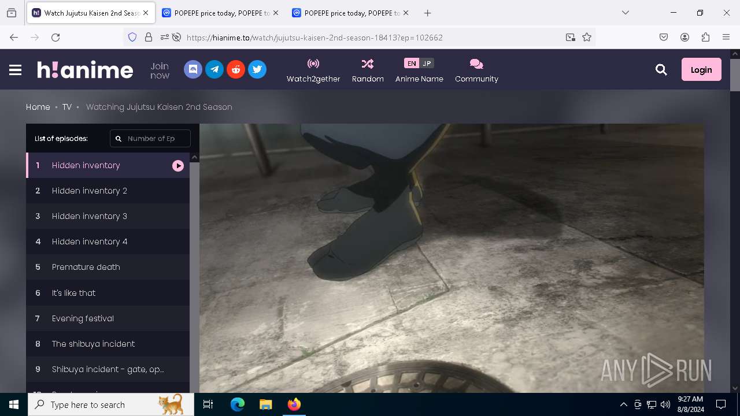The height and width of the screenshot is (416, 740).
Task: Select episode 7 Evening festival
Action: 108,318
